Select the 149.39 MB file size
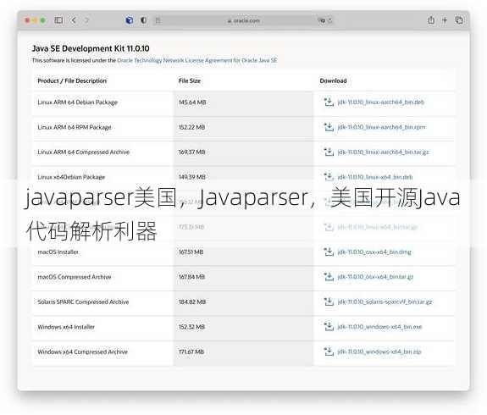 pos(192,177)
